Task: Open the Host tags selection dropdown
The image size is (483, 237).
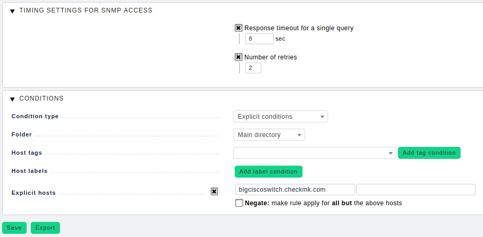Action: (315, 153)
